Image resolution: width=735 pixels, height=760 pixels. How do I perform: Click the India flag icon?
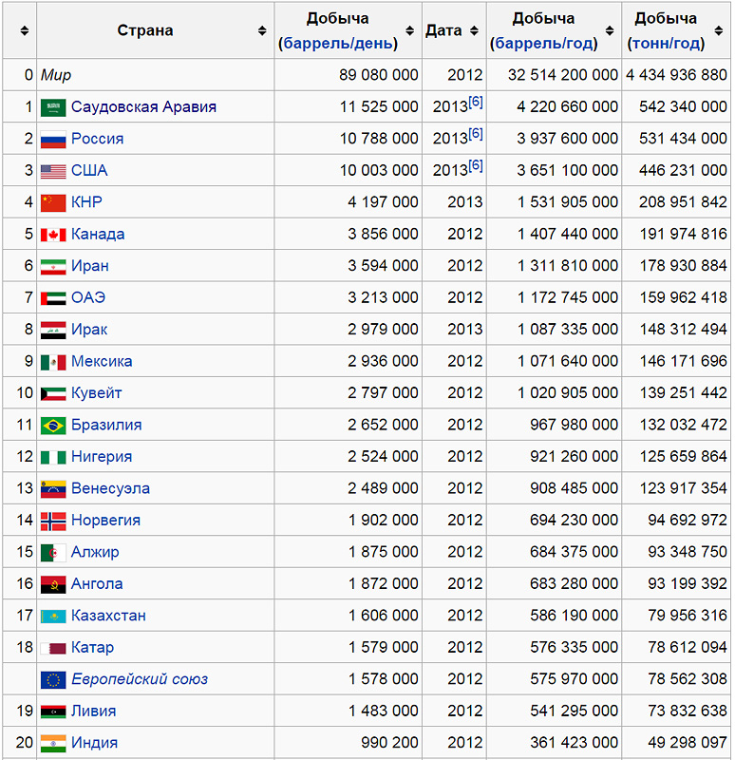[53, 743]
